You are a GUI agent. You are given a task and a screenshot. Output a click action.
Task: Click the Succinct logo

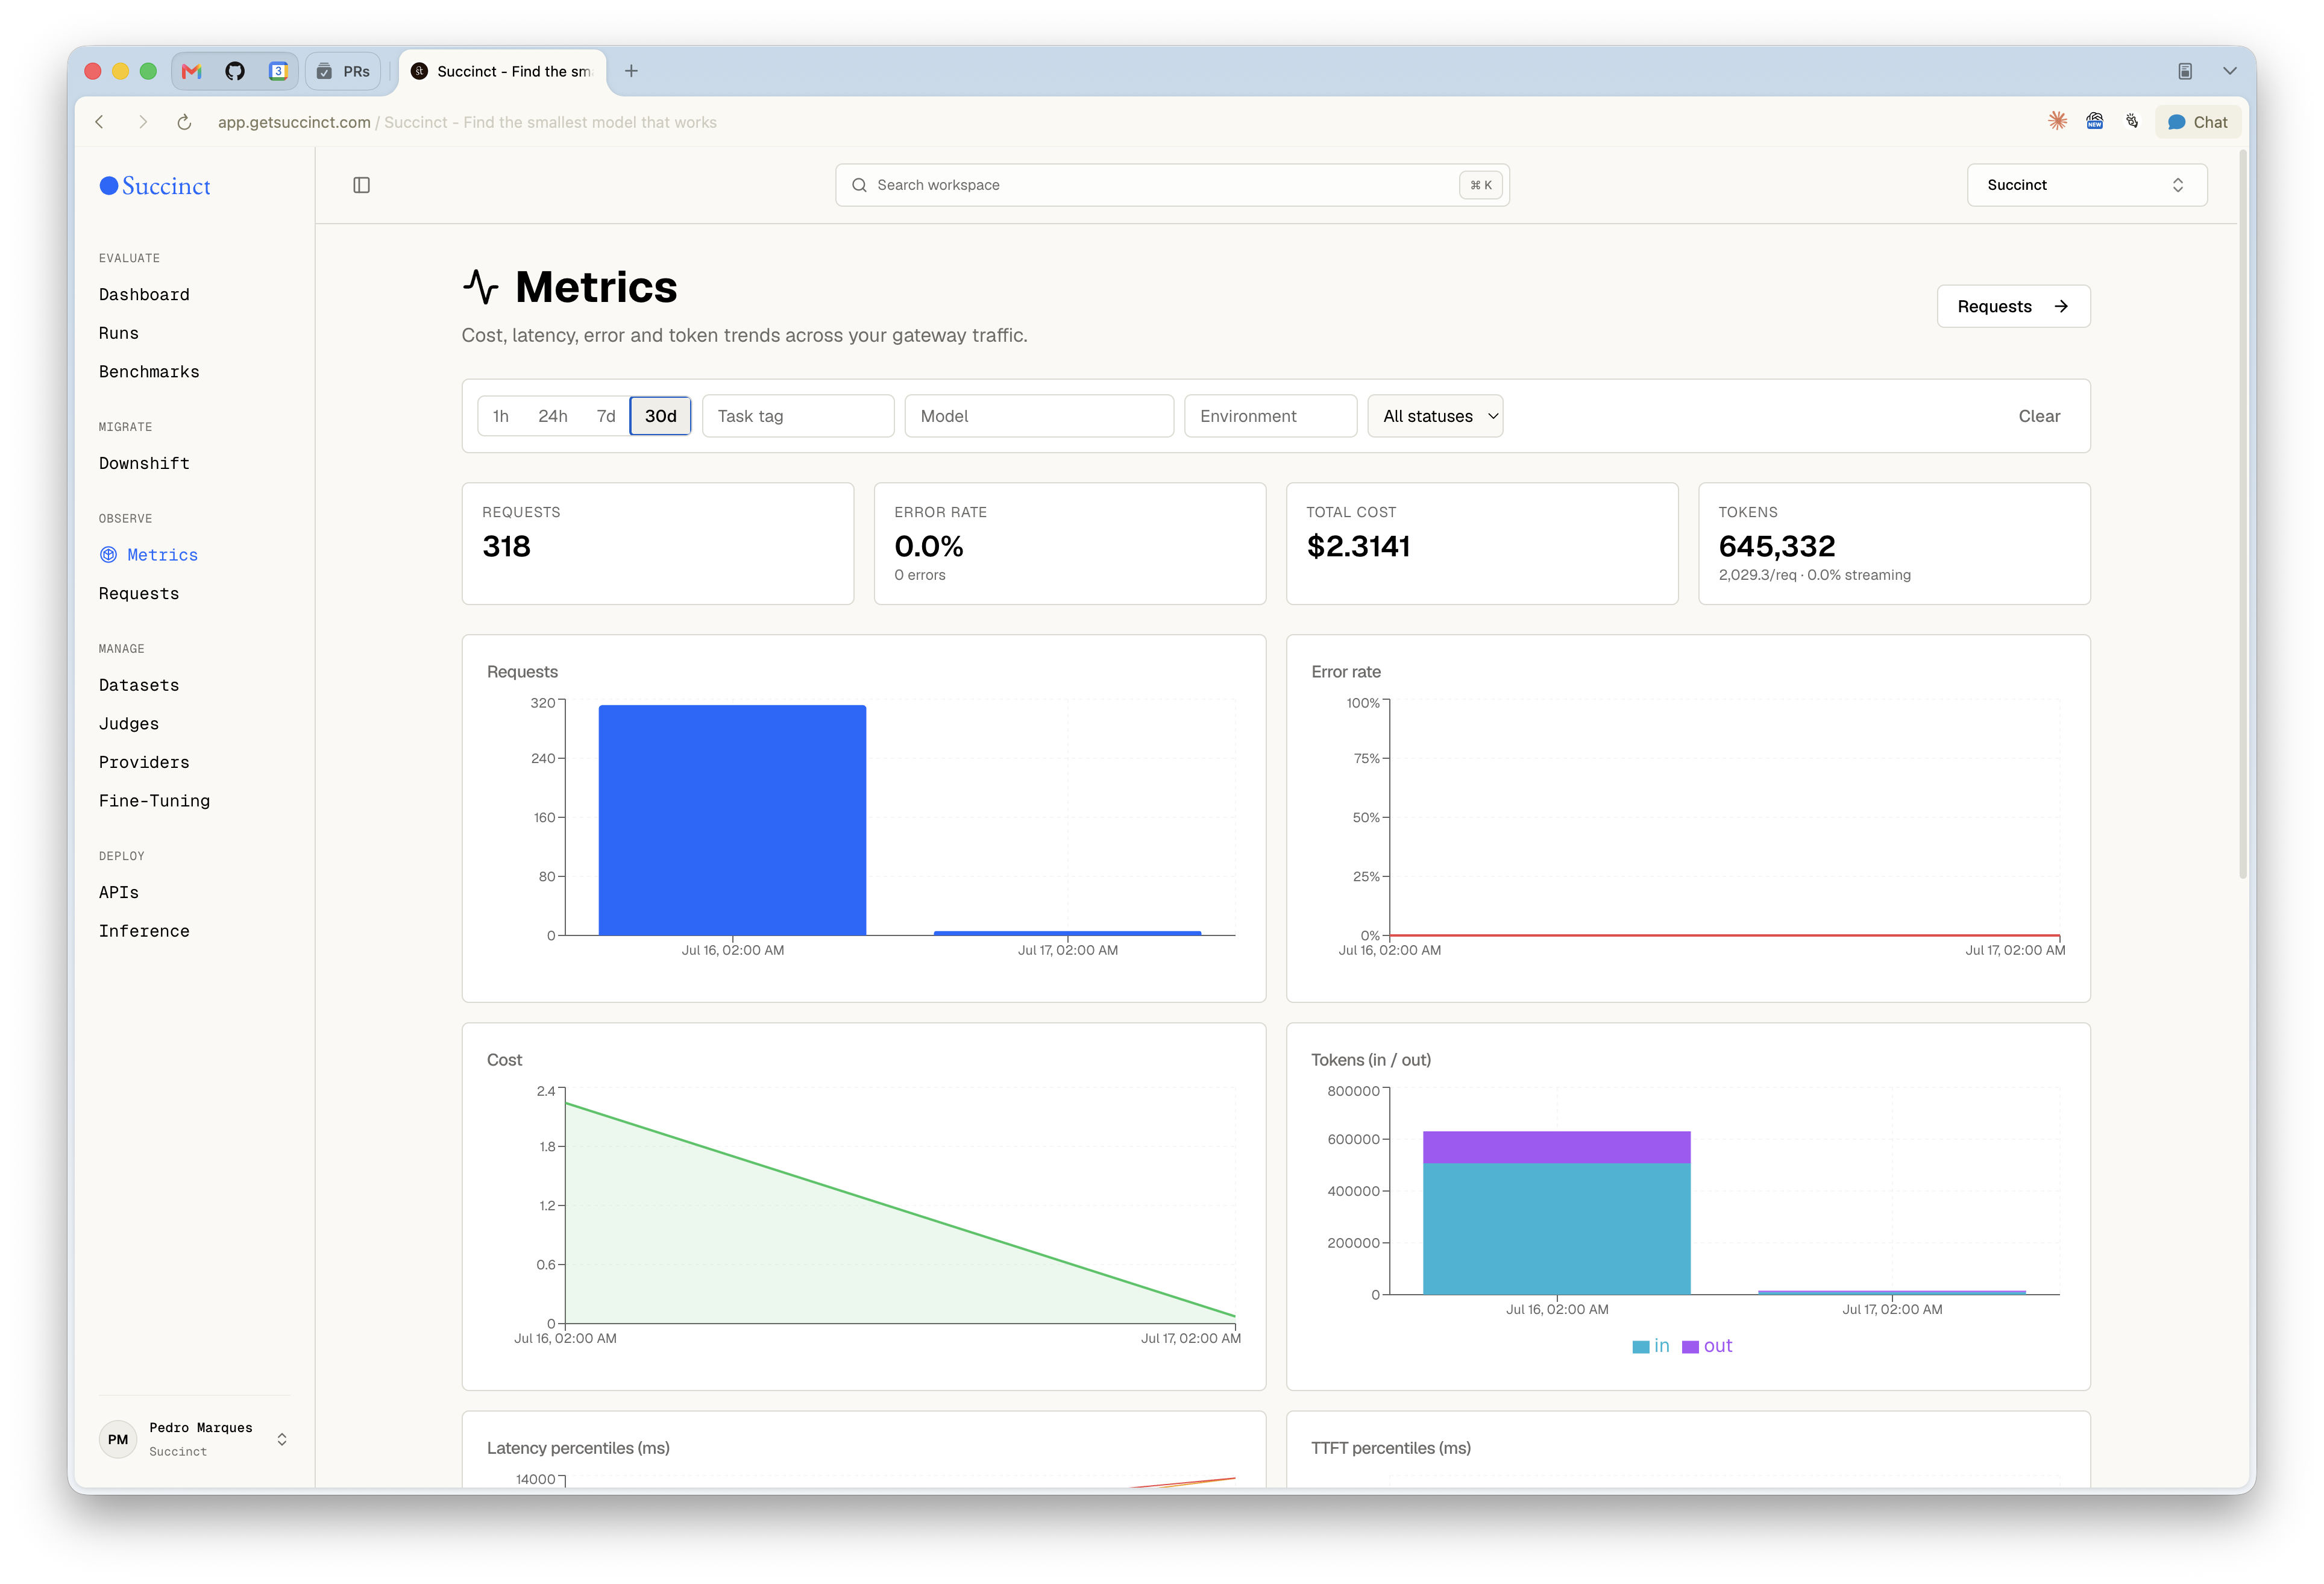[155, 186]
